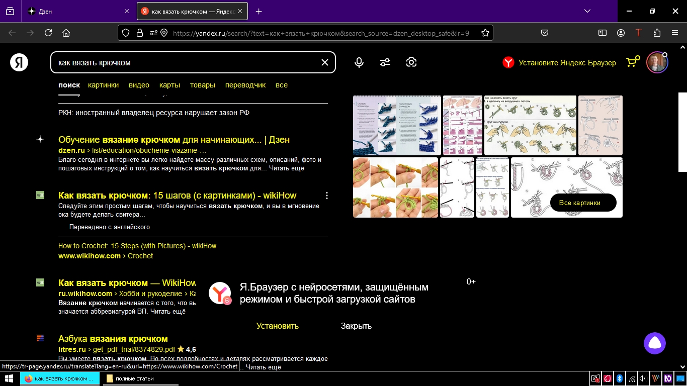The width and height of the screenshot is (687, 386).
Task: Open the crochet book pages thumbnail
Action: 397,125
